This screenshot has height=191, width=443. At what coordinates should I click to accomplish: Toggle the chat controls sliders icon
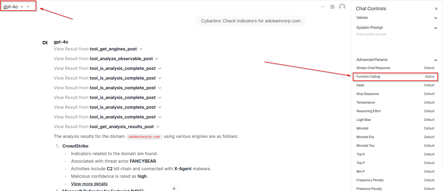click(333, 7)
